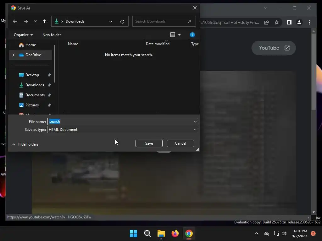
Task: Open the dialog help button
Action: tap(192, 35)
